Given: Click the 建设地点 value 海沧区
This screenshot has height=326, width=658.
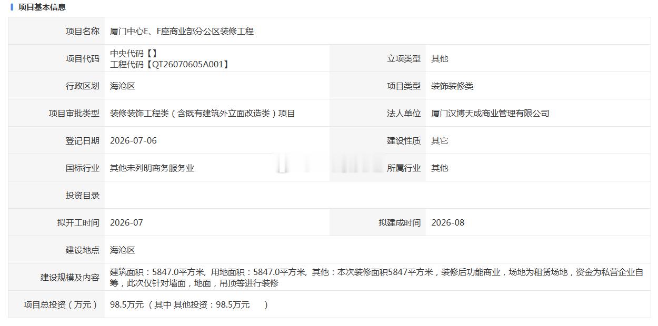Looking at the screenshot, I should point(123,250).
